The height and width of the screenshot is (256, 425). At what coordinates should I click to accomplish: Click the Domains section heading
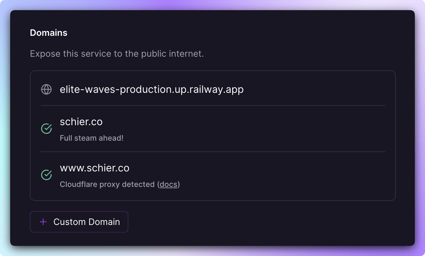(x=49, y=33)
